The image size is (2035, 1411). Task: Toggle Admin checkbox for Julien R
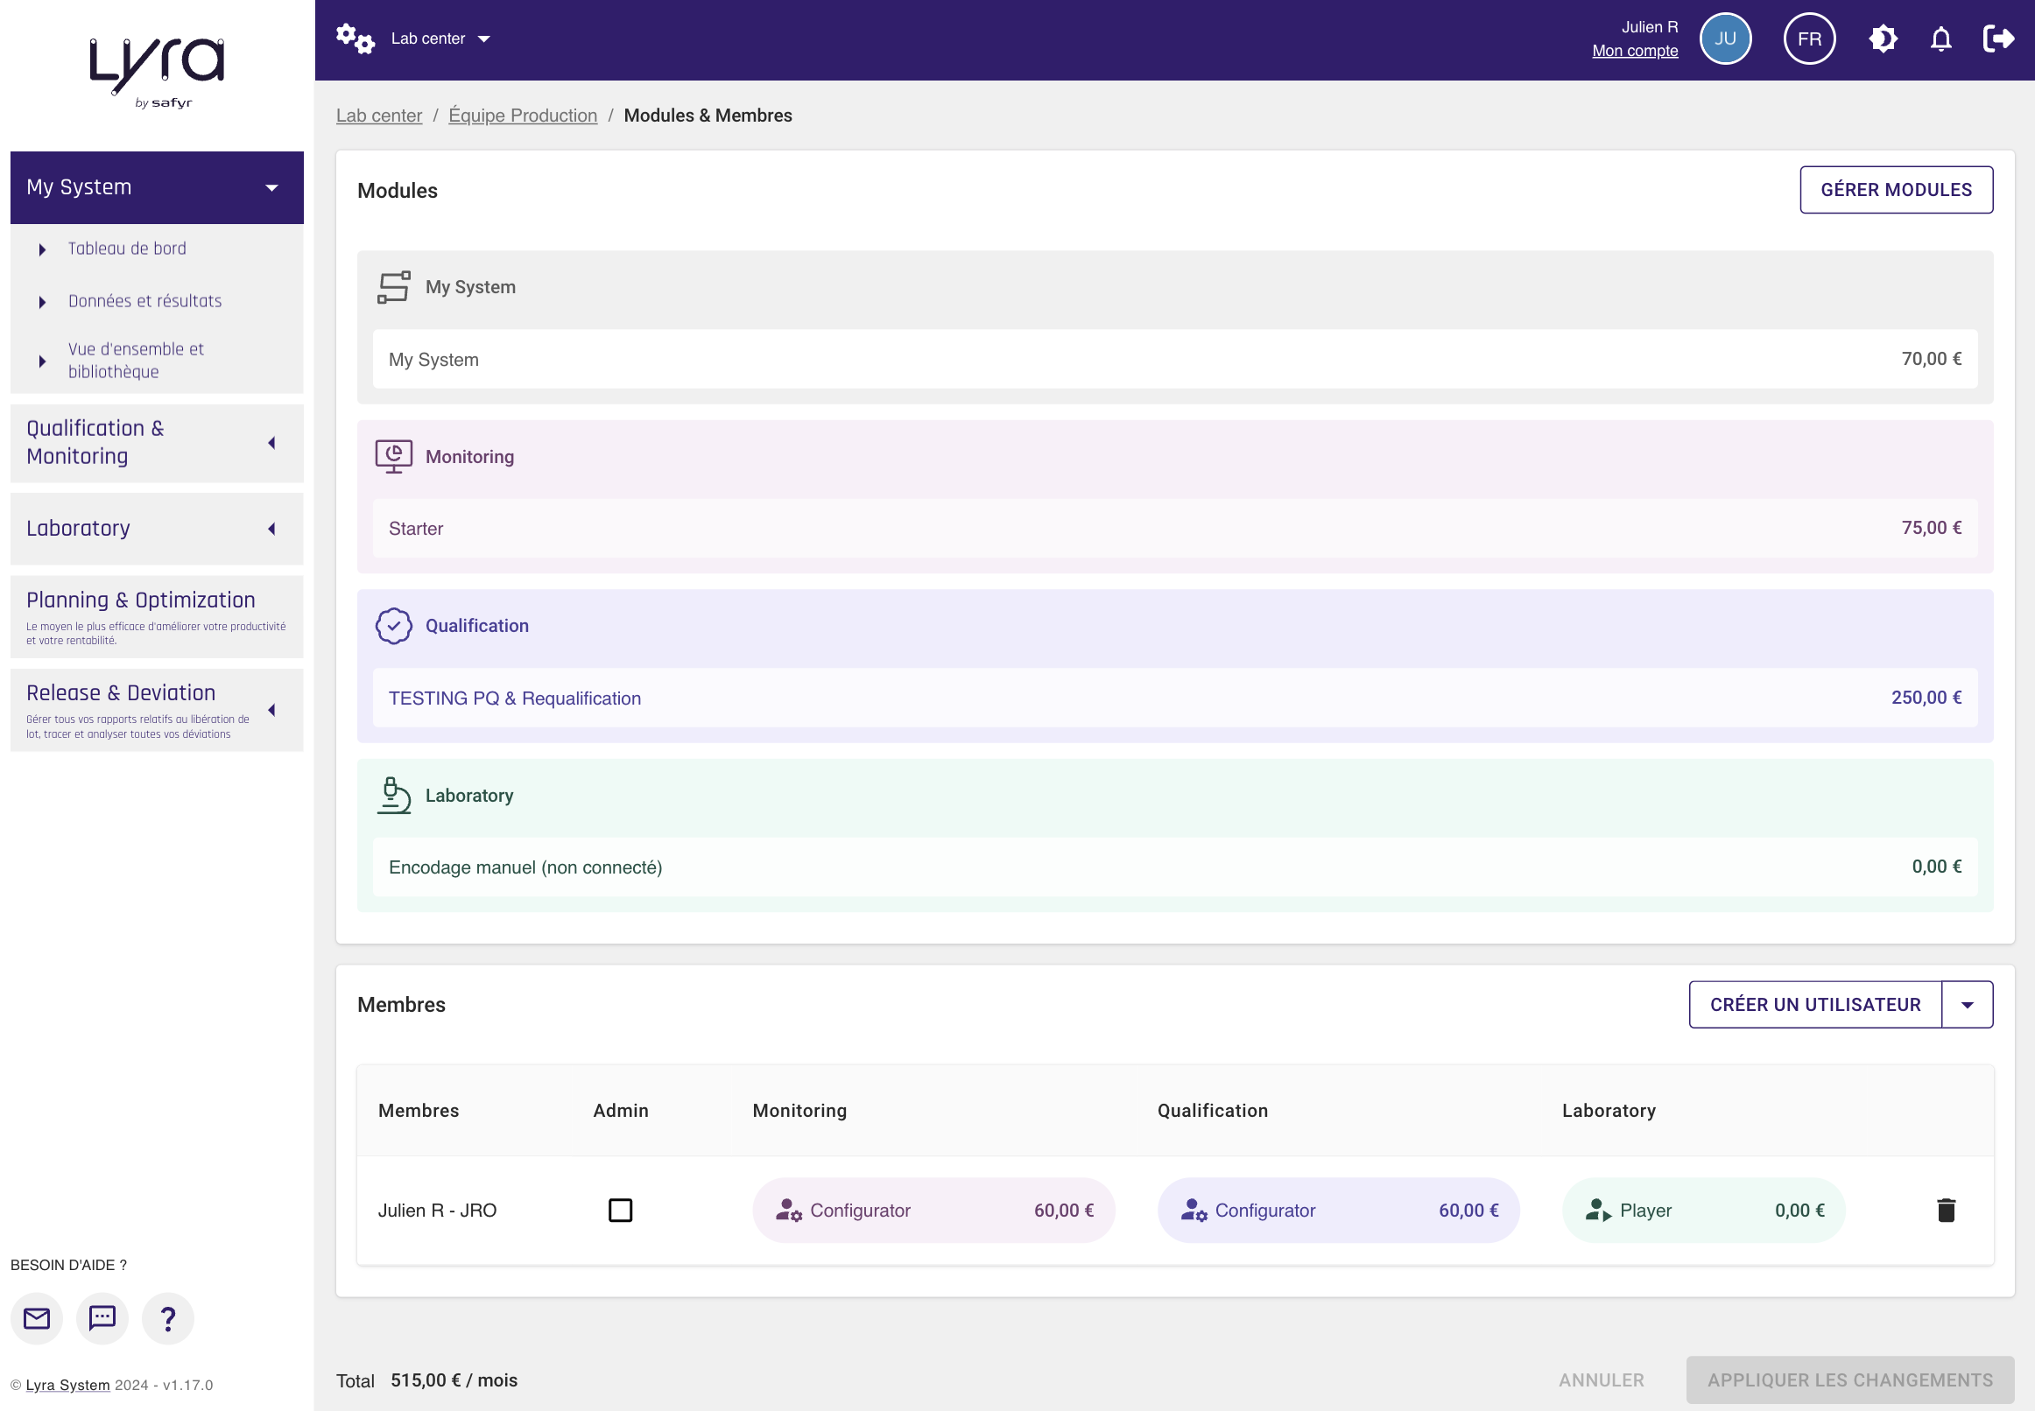click(x=620, y=1211)
